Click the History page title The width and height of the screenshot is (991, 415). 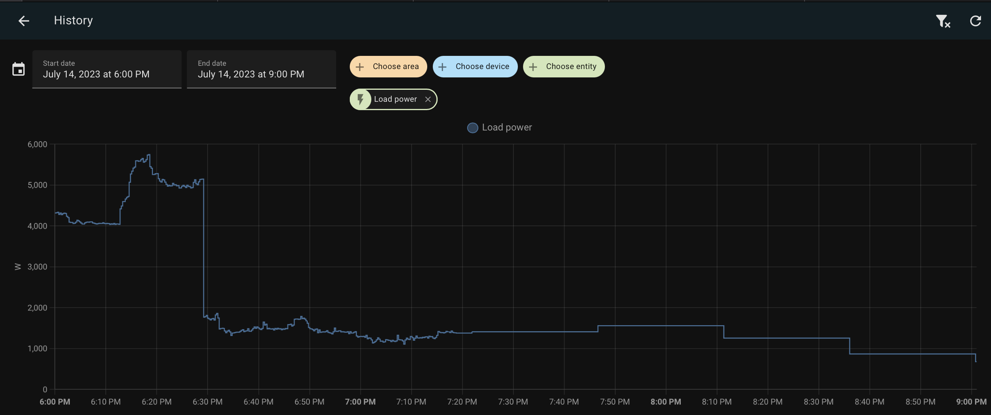click(x=73, y=20)
